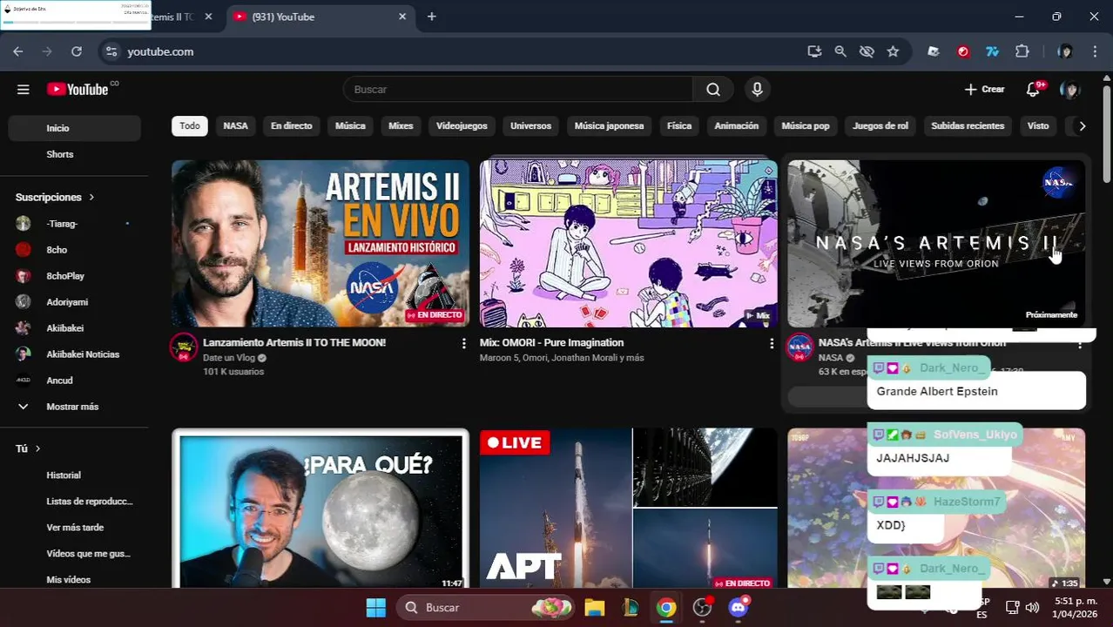Expand Suscripciones section chevron

[91, 198]
